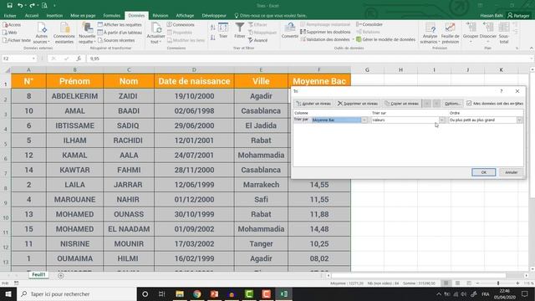Click Afficher les requêtes
The image size is (535, 301).
point(120,25)
